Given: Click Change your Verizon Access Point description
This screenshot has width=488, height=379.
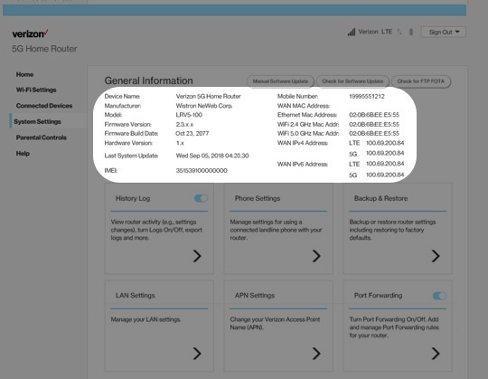Looking at the screenshot, I should point(275,324).
